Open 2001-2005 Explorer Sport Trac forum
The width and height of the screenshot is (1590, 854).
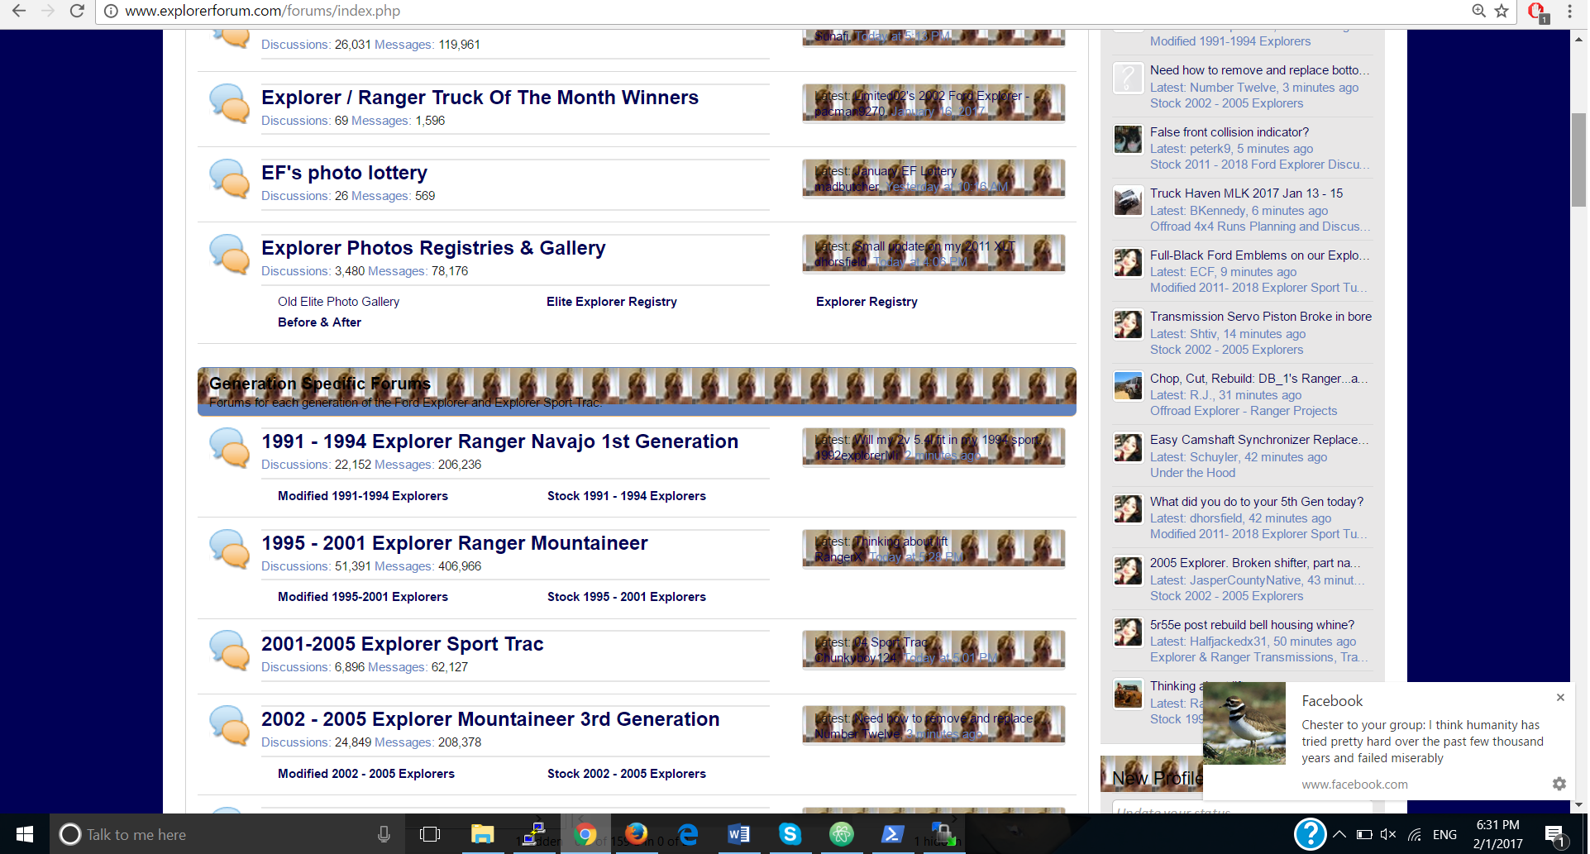tap(403, 644)
